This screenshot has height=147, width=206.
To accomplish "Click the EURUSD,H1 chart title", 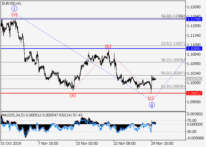I will [x=11, y=3].
